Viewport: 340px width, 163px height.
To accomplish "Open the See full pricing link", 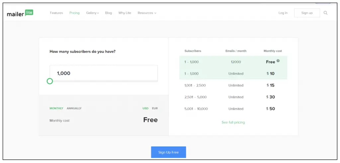I will (233, 122).
